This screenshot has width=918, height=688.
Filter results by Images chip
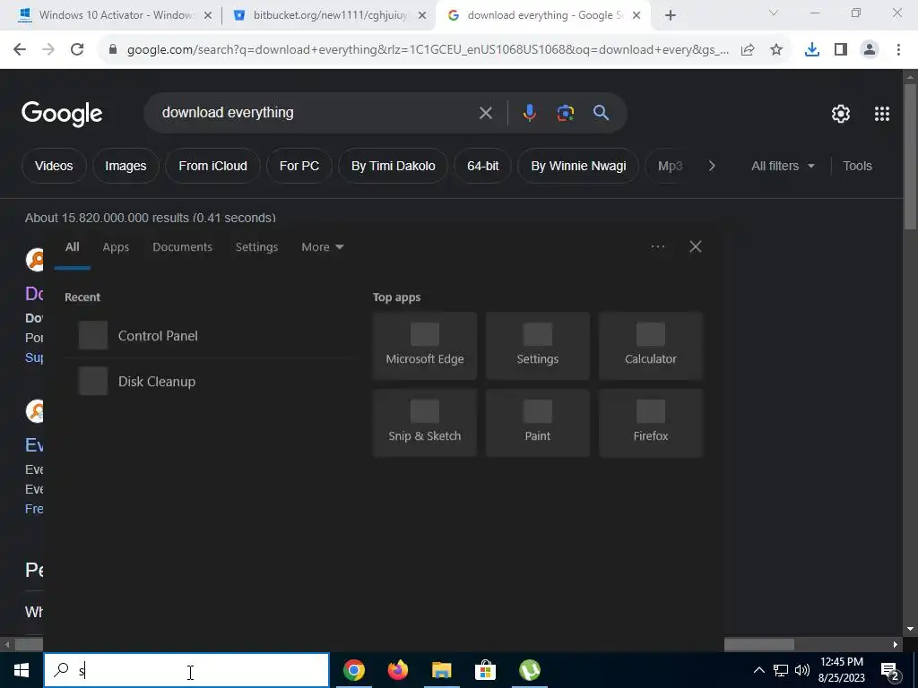[x=126, y=166]
